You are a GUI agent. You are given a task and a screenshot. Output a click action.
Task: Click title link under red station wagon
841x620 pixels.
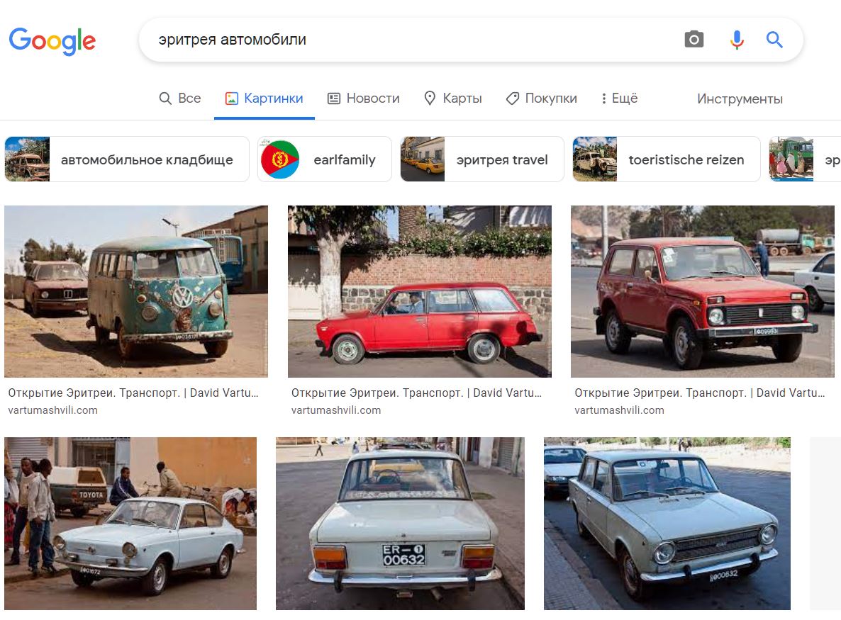click(x=417, y=393)
